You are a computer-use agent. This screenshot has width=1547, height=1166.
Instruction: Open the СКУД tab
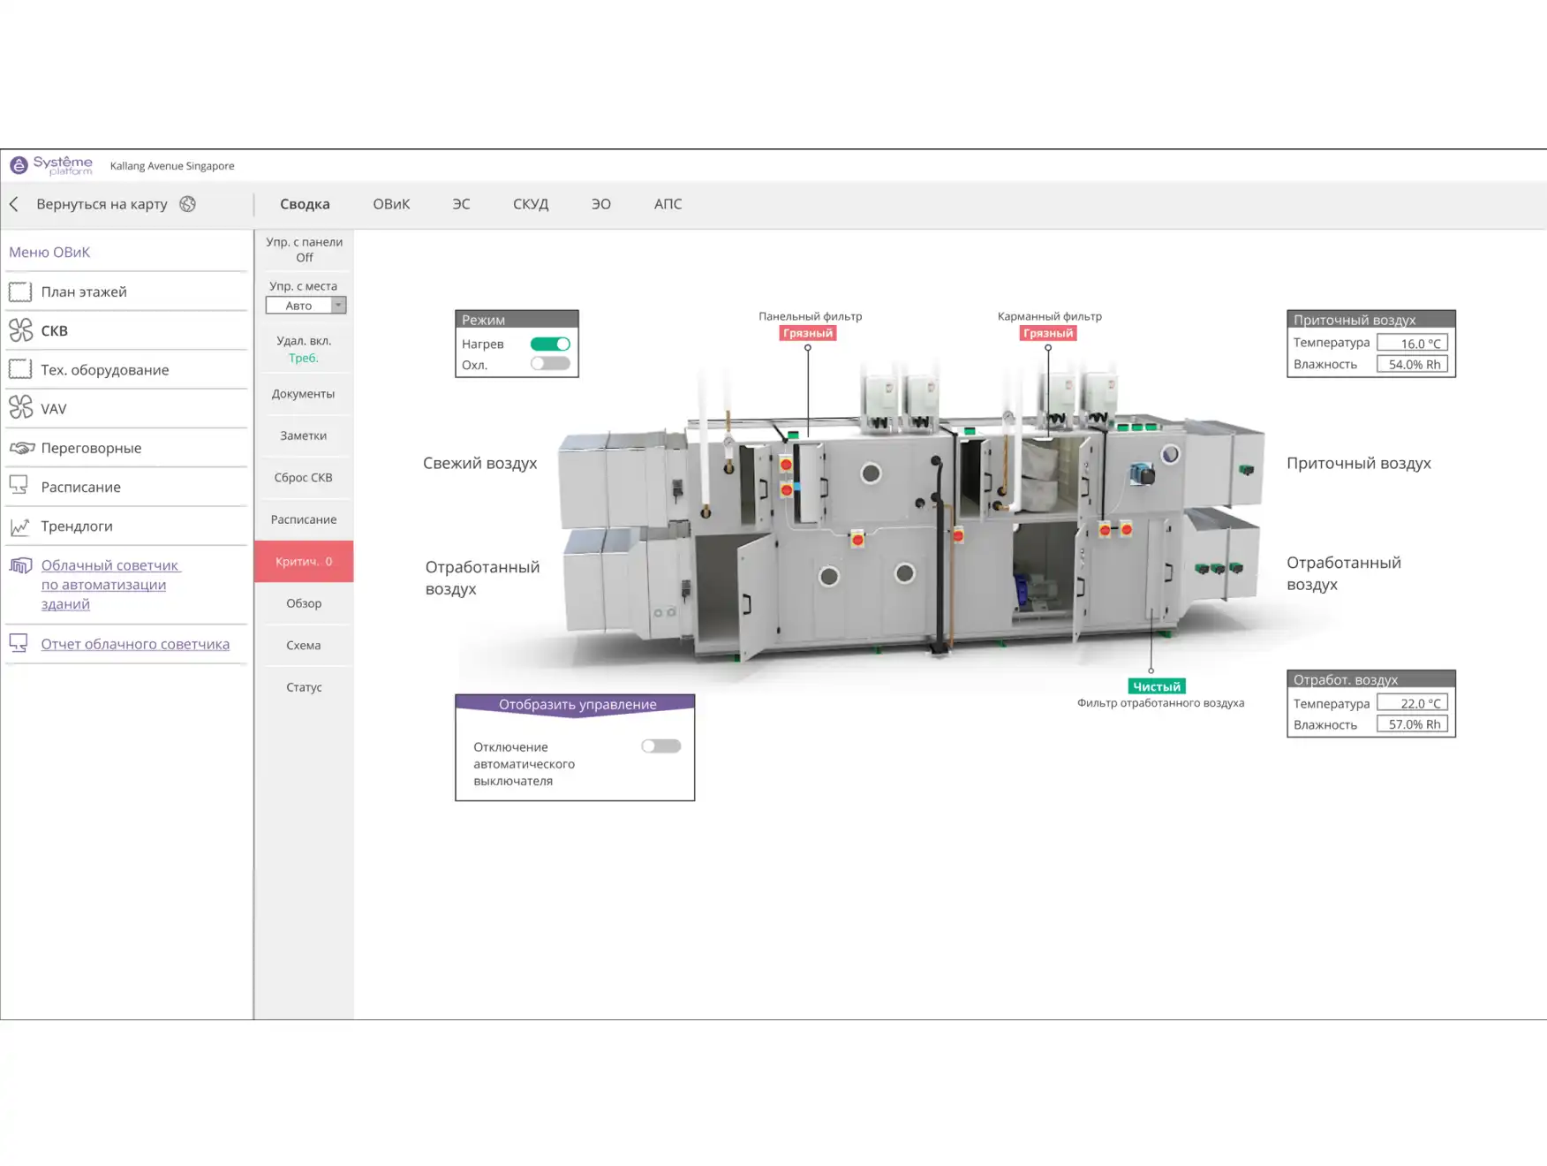click(x=530, y=204)
